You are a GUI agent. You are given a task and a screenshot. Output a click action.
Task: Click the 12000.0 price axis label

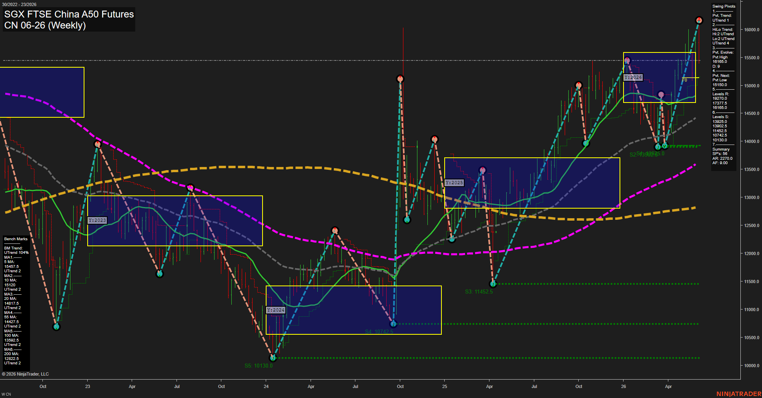[x=752, y=254]
